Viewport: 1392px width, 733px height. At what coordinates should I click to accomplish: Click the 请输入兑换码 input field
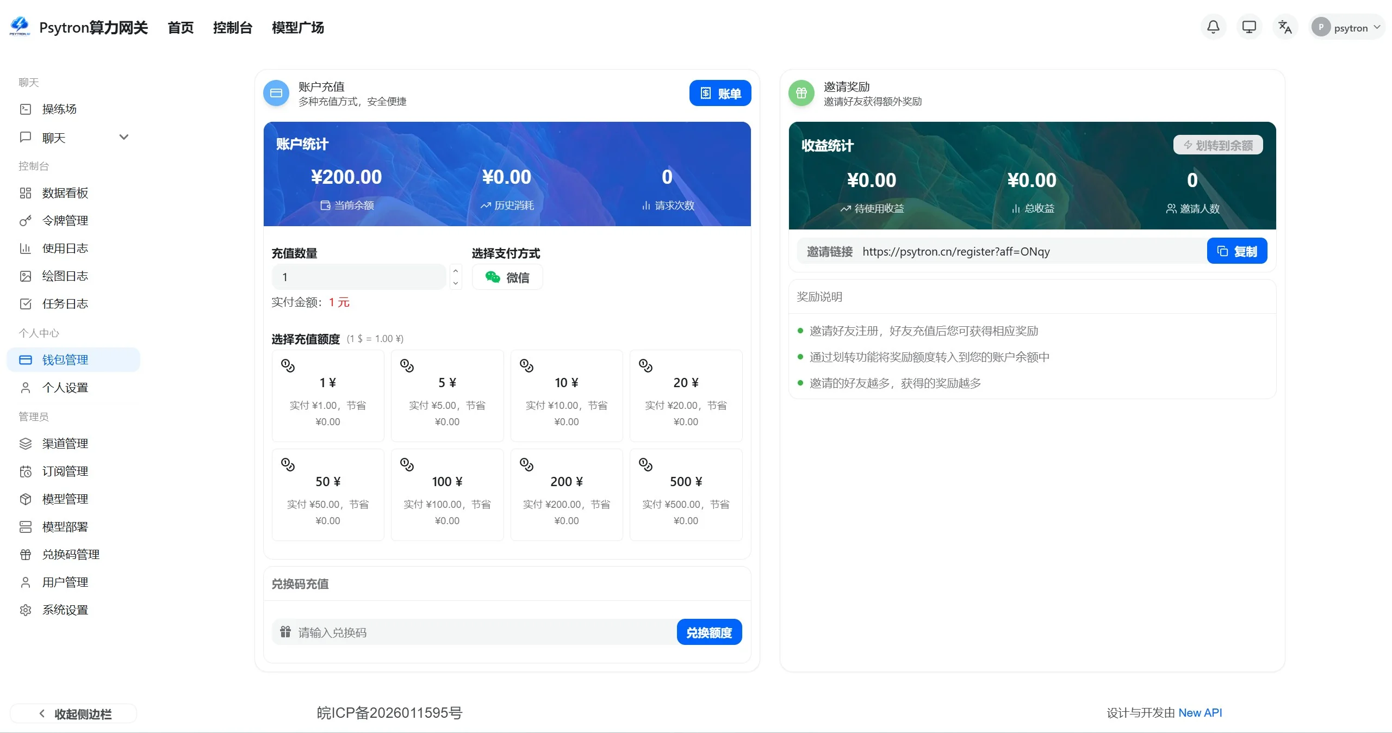point(475,632)
